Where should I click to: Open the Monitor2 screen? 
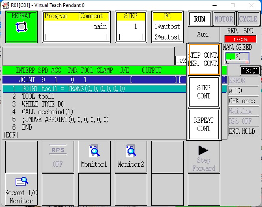pyautogui.click(x=131, y=157)
